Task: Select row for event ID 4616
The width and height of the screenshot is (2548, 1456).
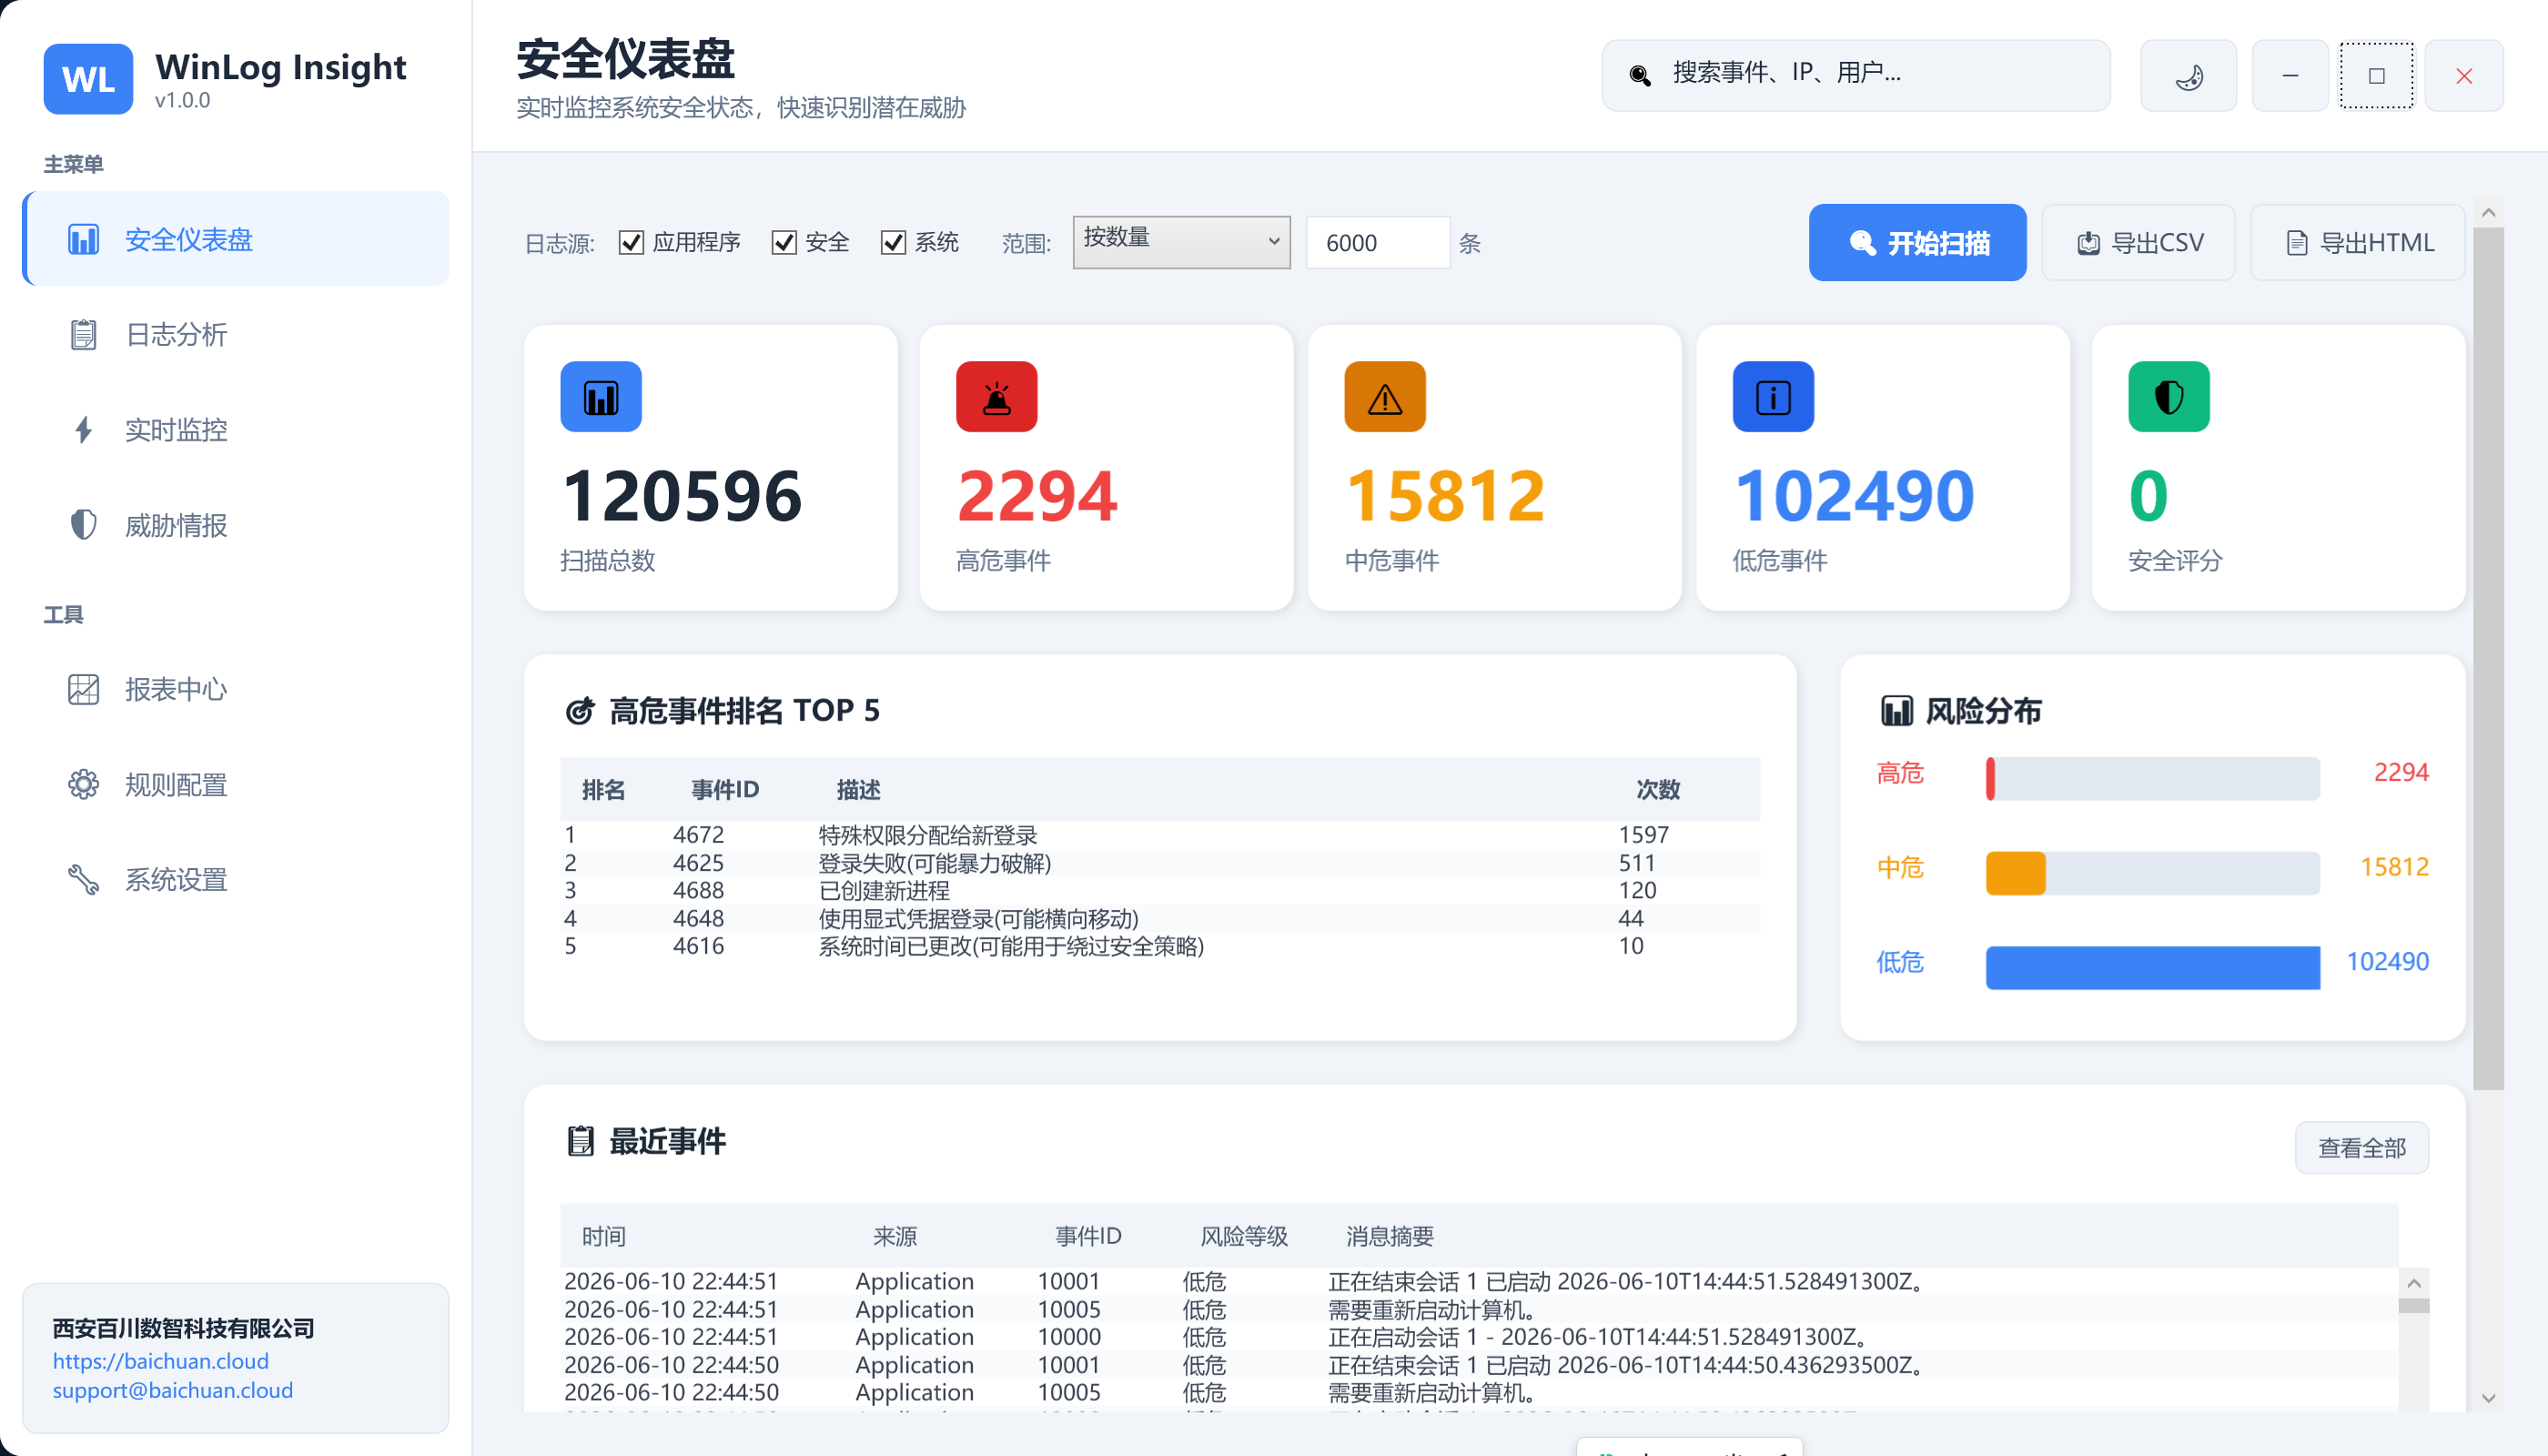Action: click(x=1160, y=946)
